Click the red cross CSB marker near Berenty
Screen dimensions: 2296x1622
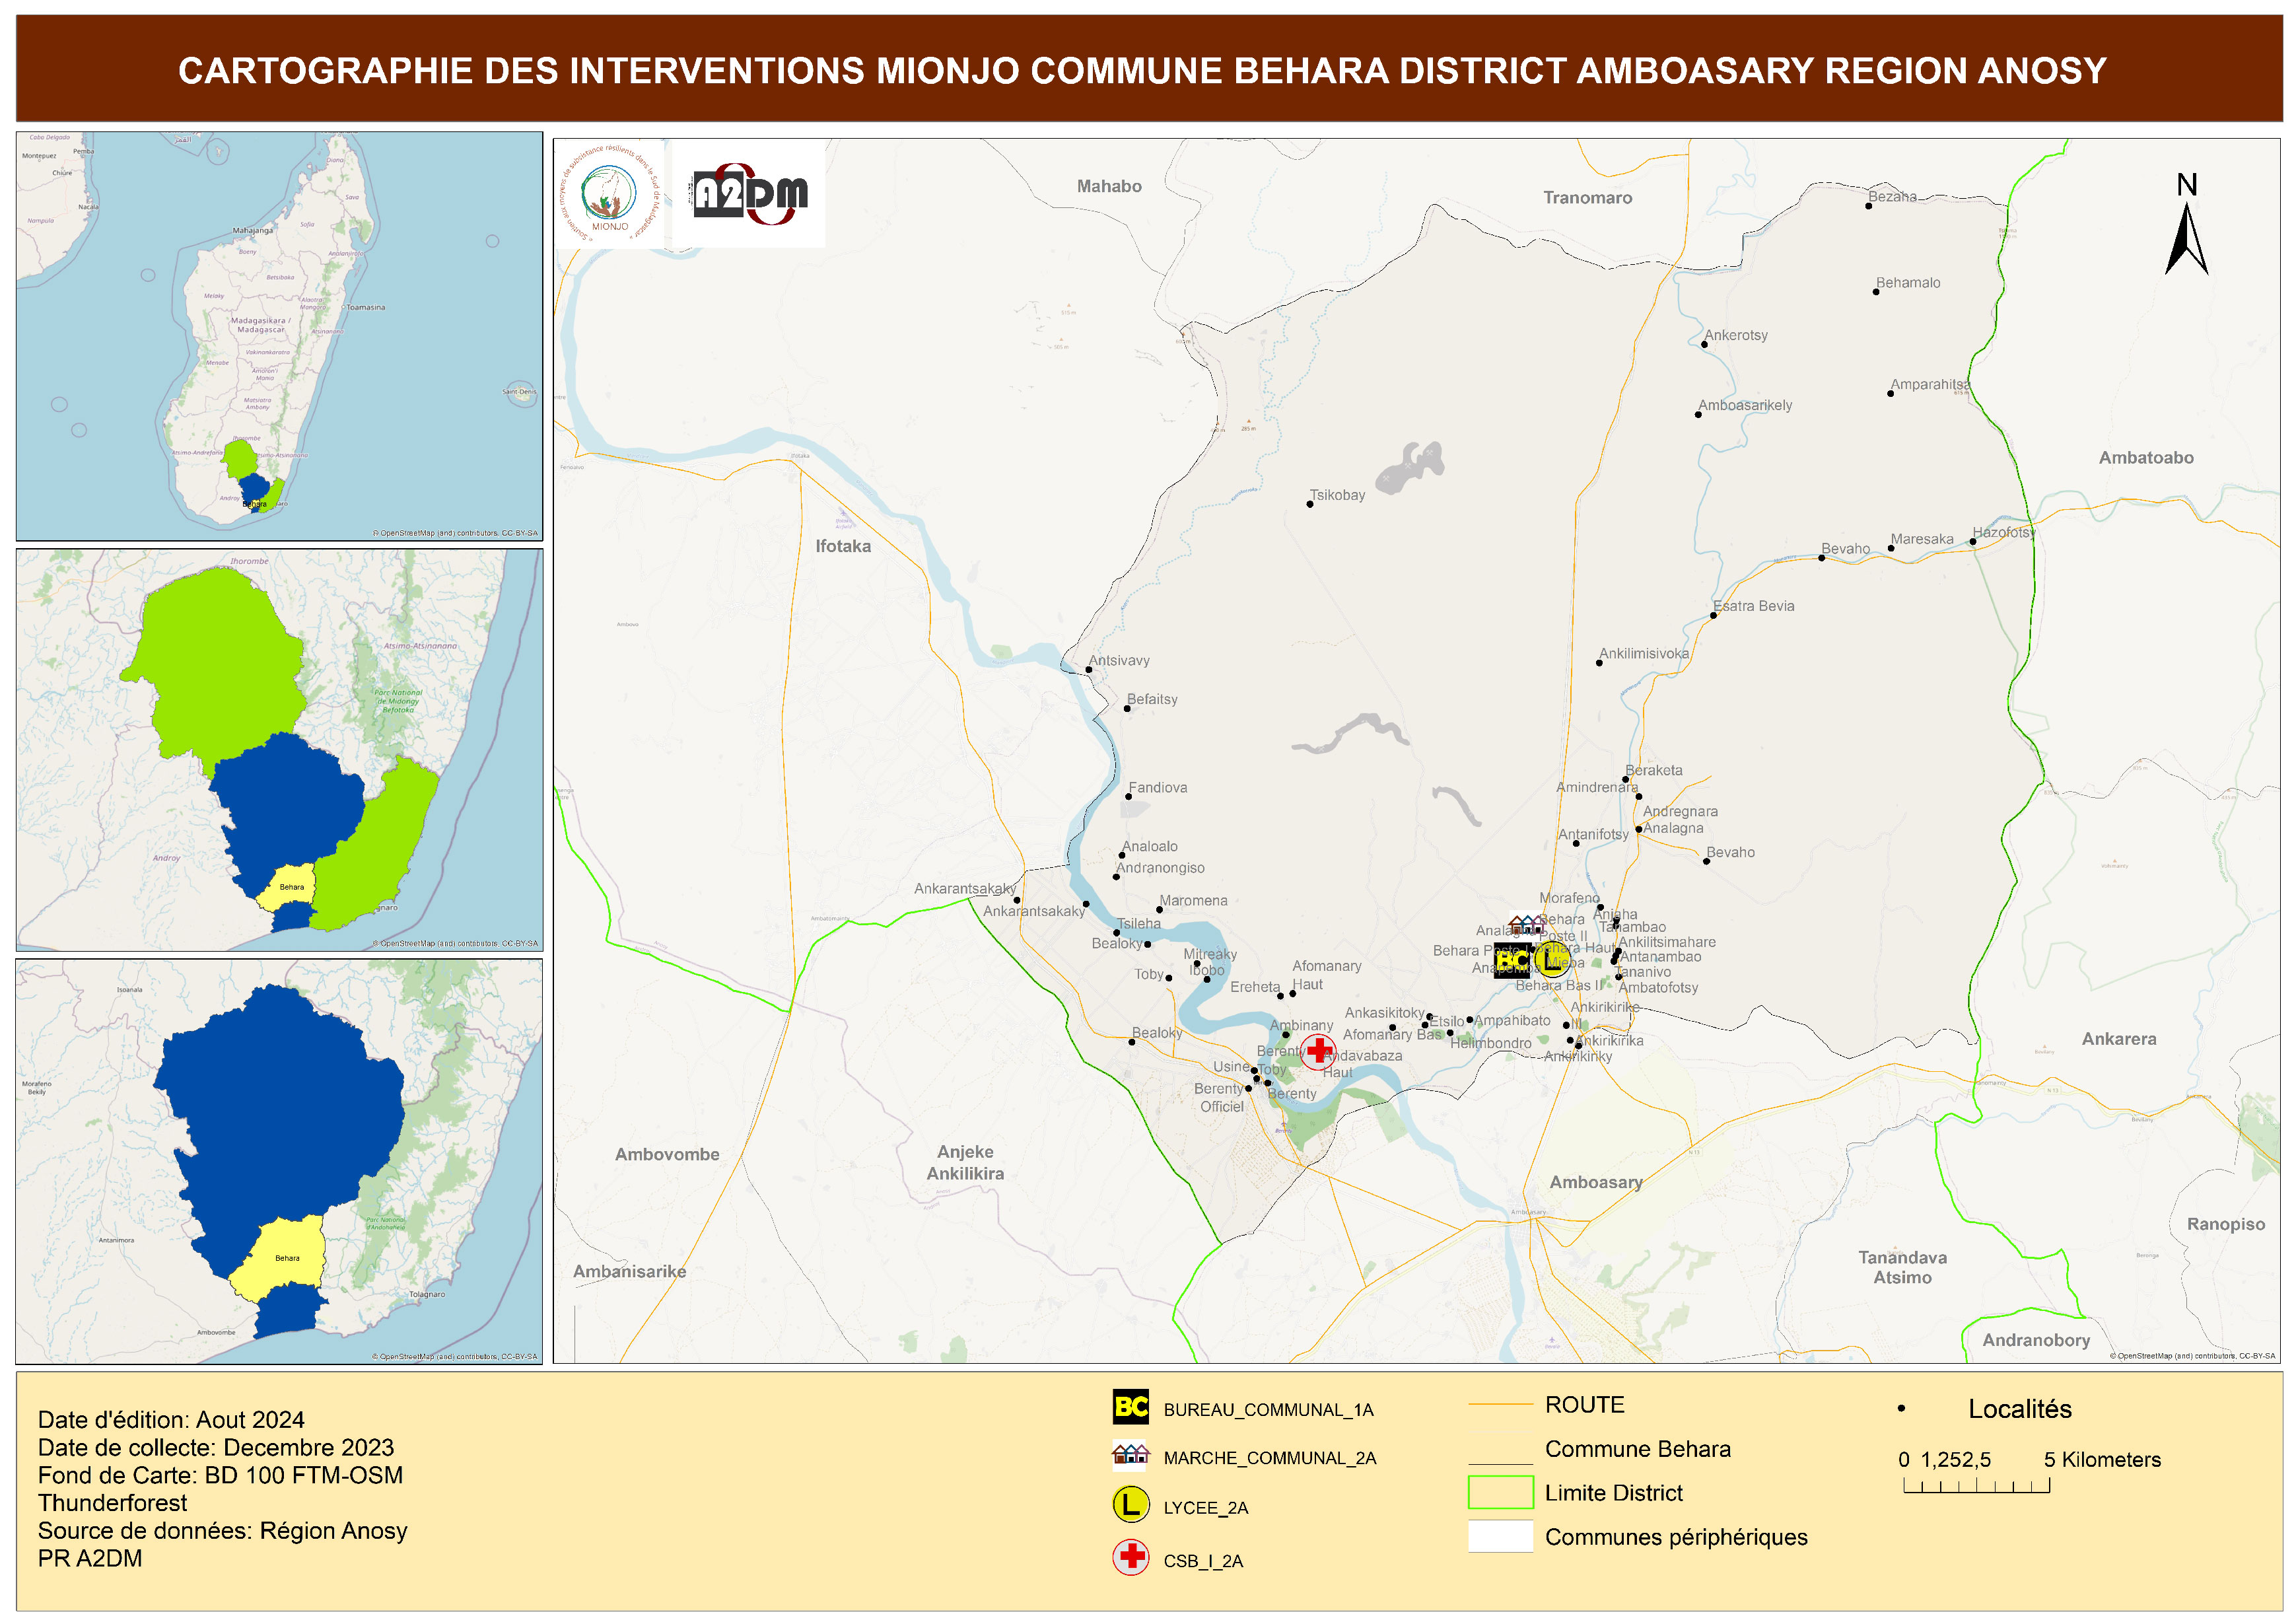point(1319,1051)
